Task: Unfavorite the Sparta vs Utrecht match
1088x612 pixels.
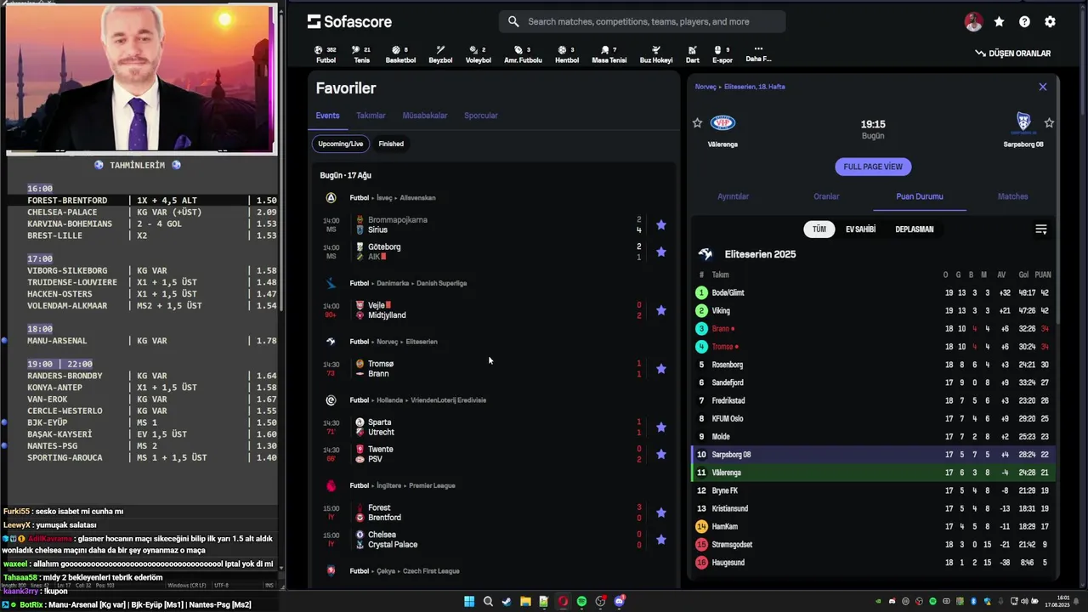Action: tap(661, 428)
